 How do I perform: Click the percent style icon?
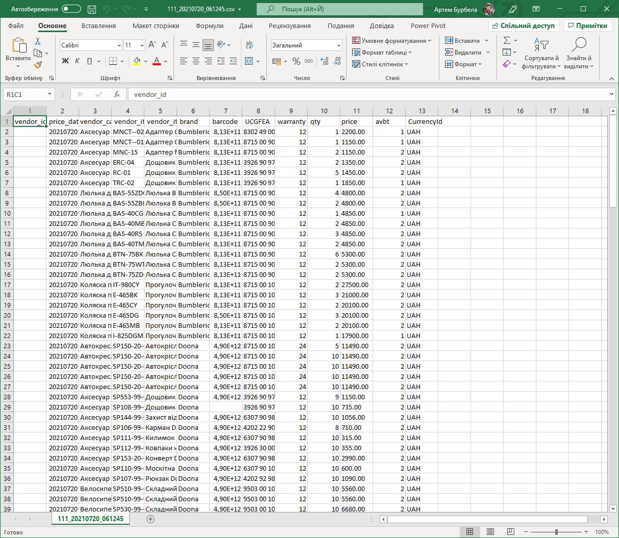click(x=296, y=61)
